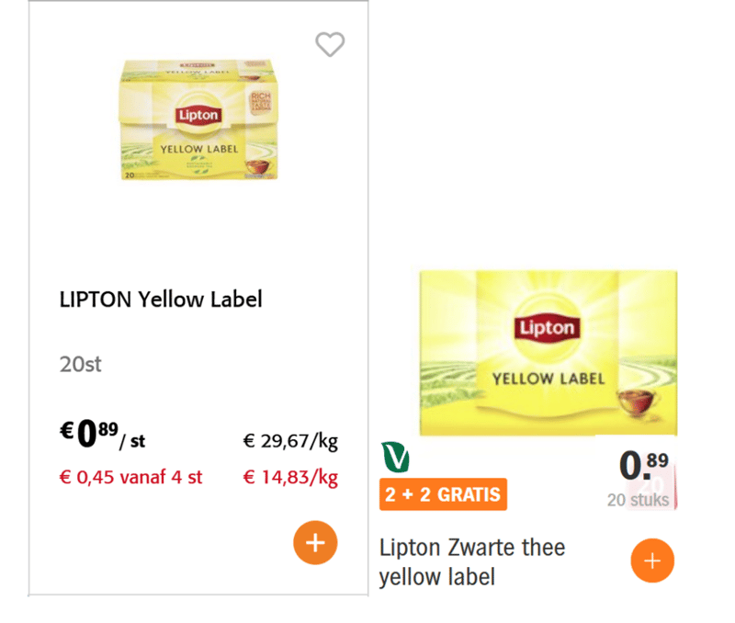Screen dimensions: 735x623
Task: Click the green V vegan icon
Action: [395, 457]
